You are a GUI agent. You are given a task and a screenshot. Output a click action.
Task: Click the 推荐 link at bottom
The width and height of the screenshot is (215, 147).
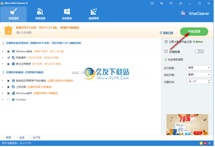pyautogui.click(x=8, y=138)
